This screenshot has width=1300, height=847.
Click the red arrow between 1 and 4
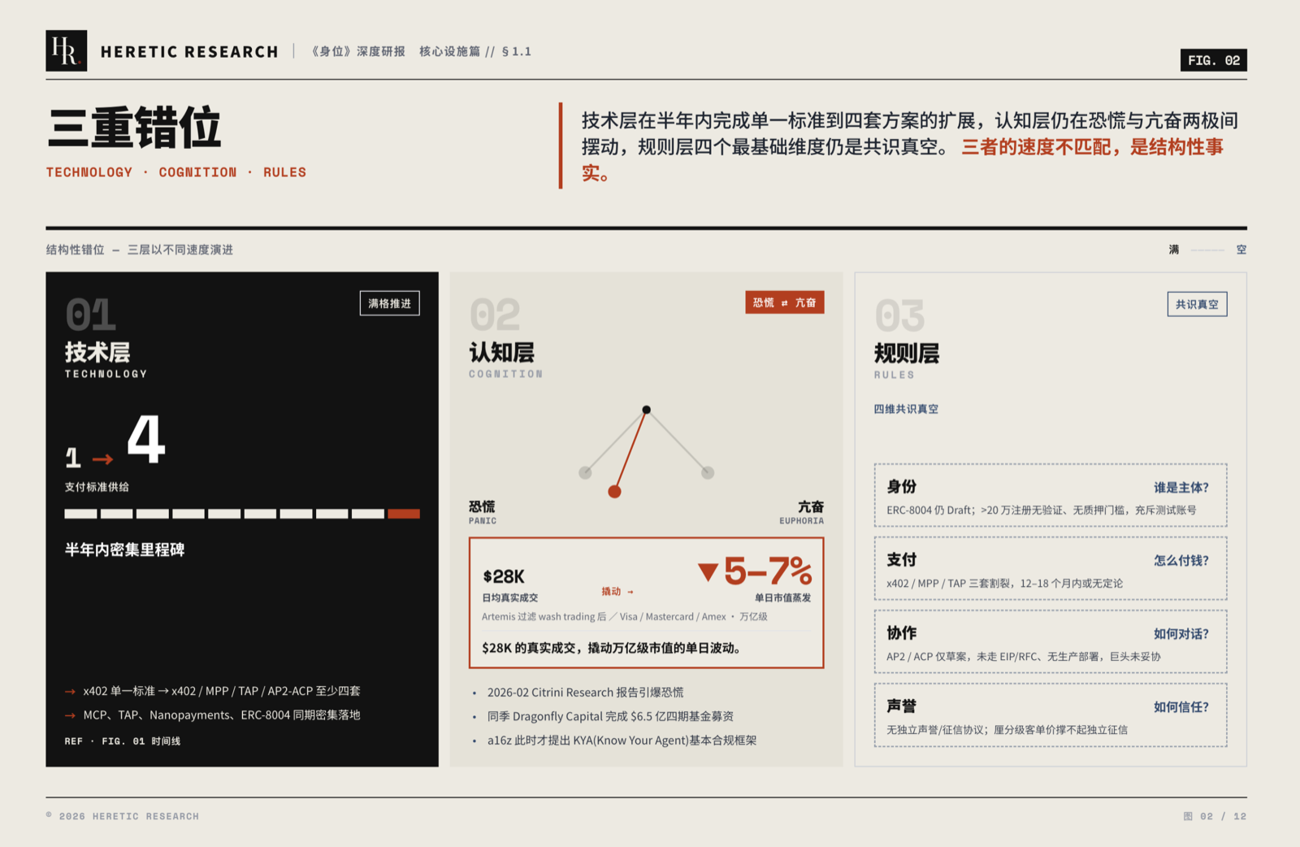102,459
